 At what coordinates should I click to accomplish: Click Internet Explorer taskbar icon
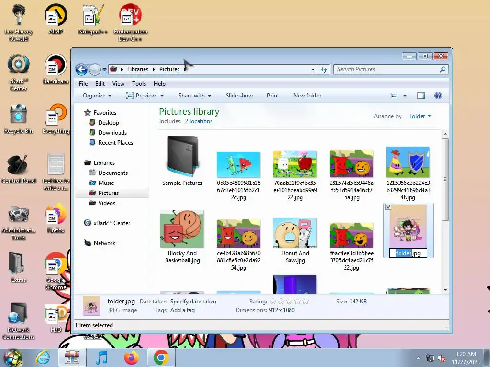click(43, 357)
